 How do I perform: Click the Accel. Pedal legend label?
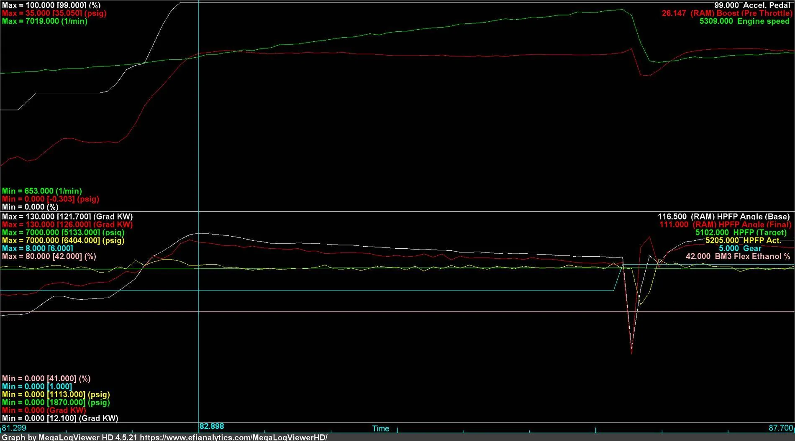(x=752, y=5)
